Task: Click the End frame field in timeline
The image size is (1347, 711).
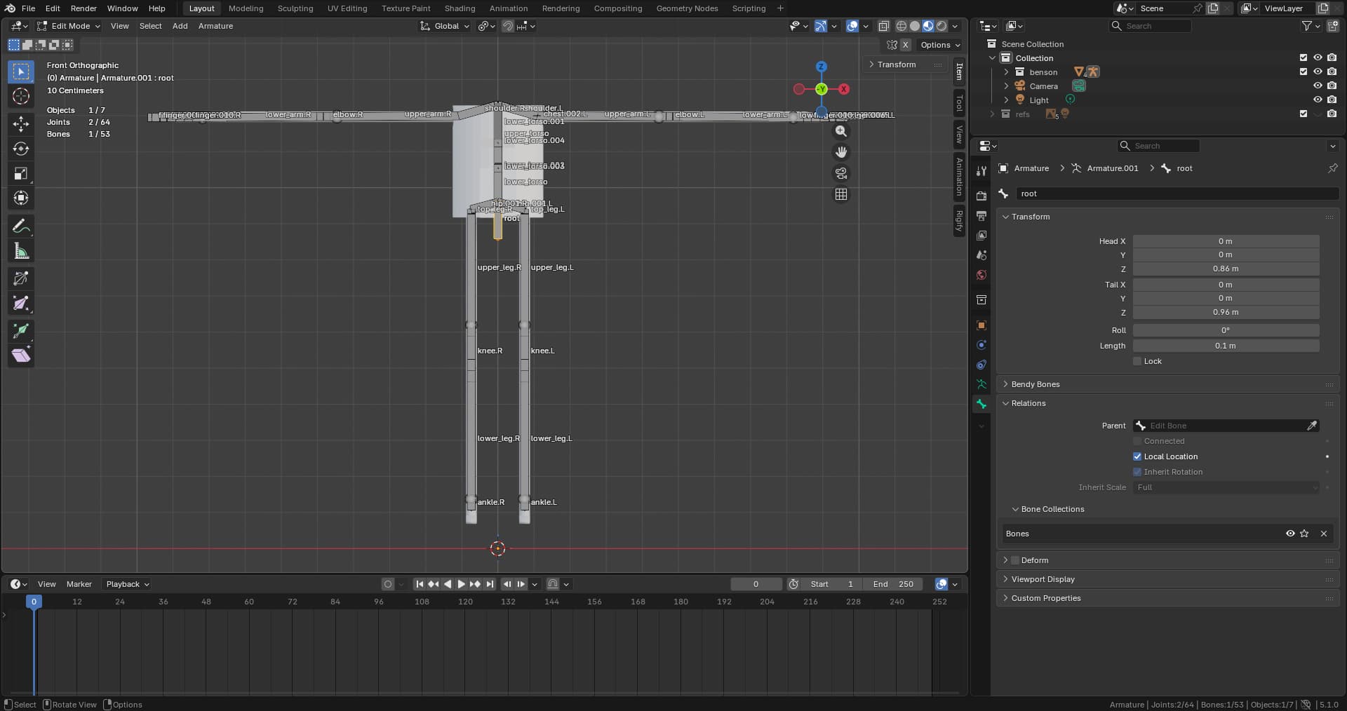Action: click(x=892, y=584)
